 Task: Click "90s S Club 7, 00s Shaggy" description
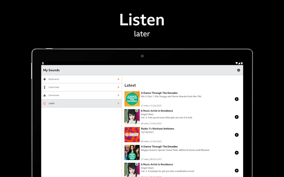pos(171,97)
